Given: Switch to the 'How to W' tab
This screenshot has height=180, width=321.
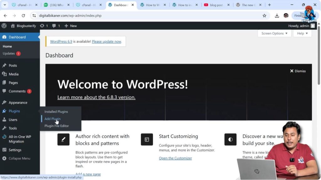Looking at the screenshot, I should [x=153, y=5].
